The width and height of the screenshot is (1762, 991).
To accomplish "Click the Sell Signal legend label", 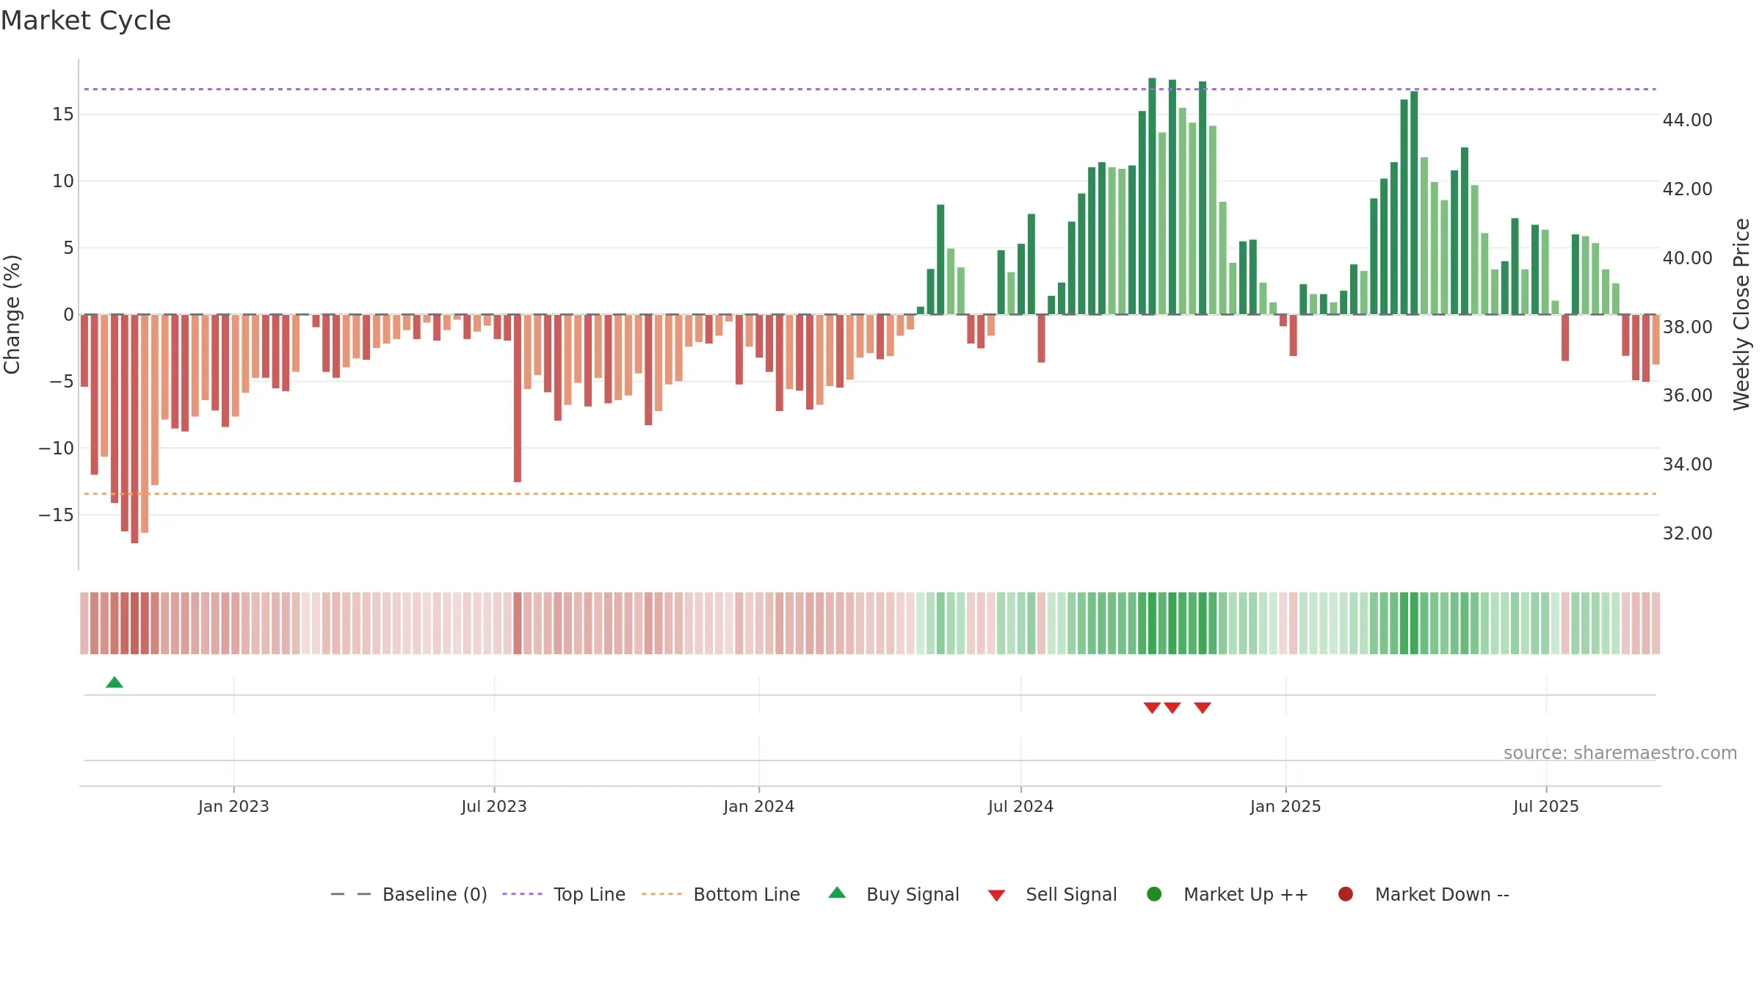I will [x=1071, y=894].
